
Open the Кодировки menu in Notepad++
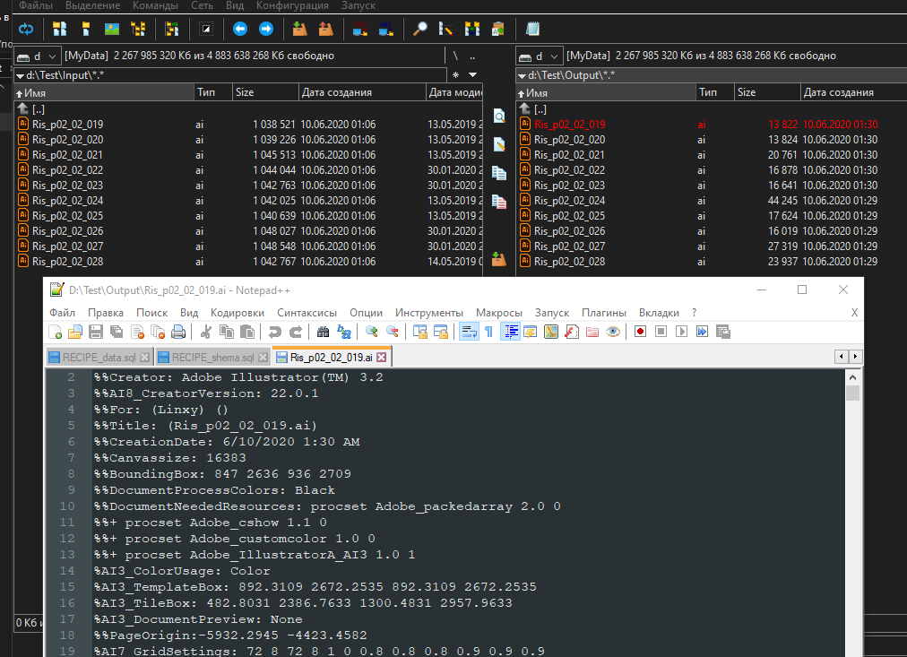click(x=237, y=313)
